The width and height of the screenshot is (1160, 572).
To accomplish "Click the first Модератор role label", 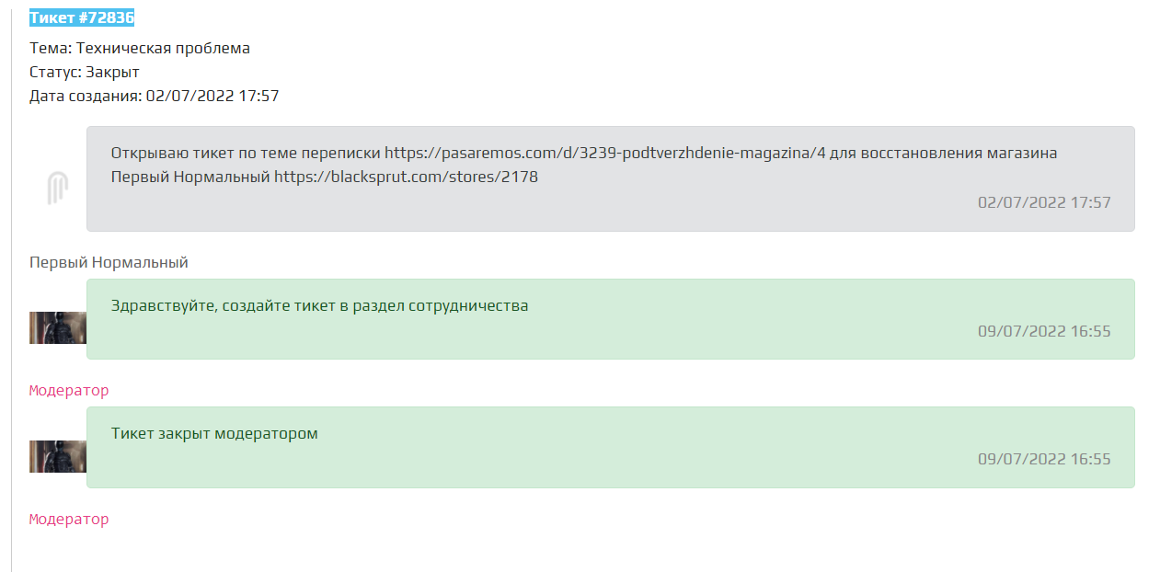I will click(x=69, y=390).
